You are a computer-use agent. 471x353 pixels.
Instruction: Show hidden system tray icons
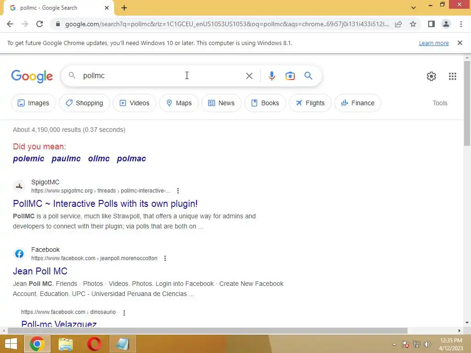[394, 344]
